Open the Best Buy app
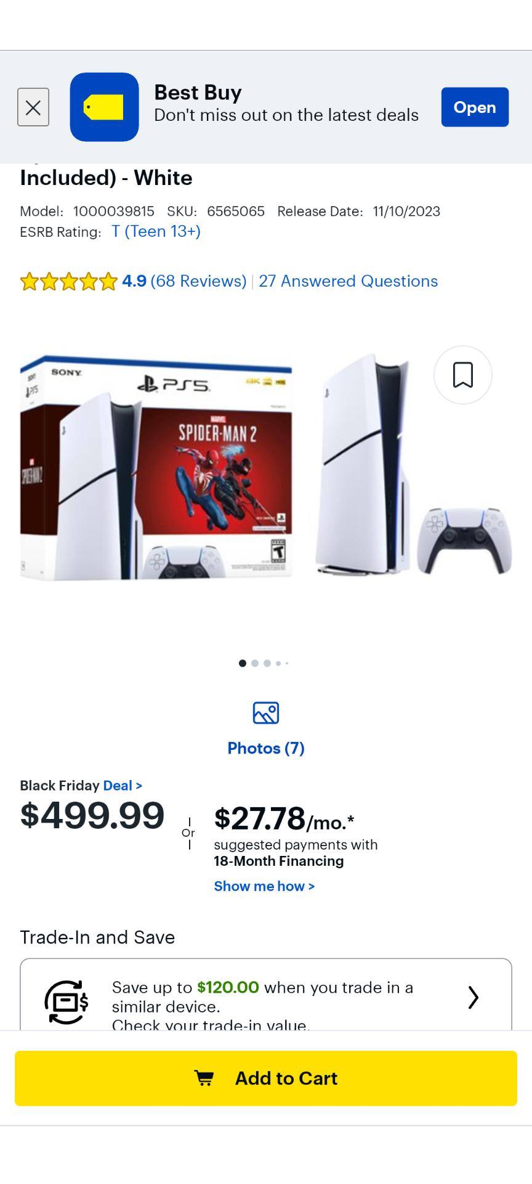This screenshot has width=532, height=1184. click(x=475, y=107)
